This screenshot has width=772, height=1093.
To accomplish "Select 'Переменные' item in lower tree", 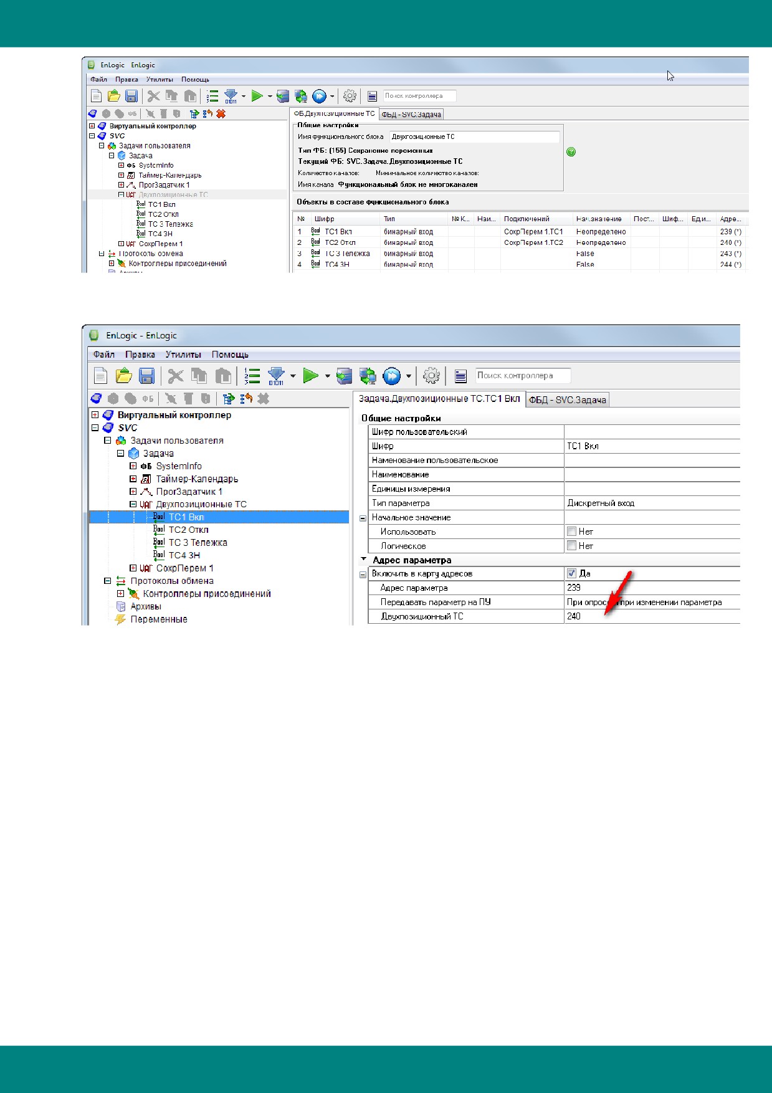I will coord(159,619).
